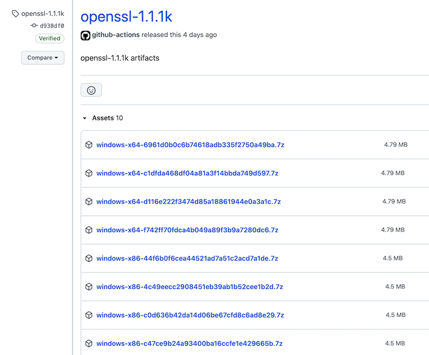Click 4.79 MB size of the 6961d0b0 asset

[396, 145]
